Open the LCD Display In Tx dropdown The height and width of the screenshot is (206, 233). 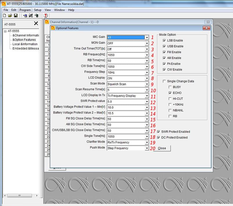pos(147,95)
